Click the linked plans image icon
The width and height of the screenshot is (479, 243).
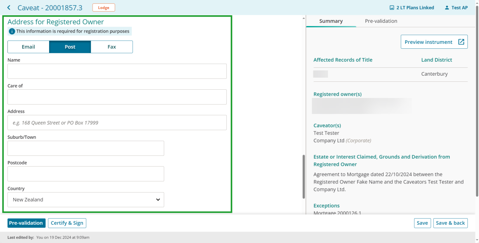[x=392, y=7]
